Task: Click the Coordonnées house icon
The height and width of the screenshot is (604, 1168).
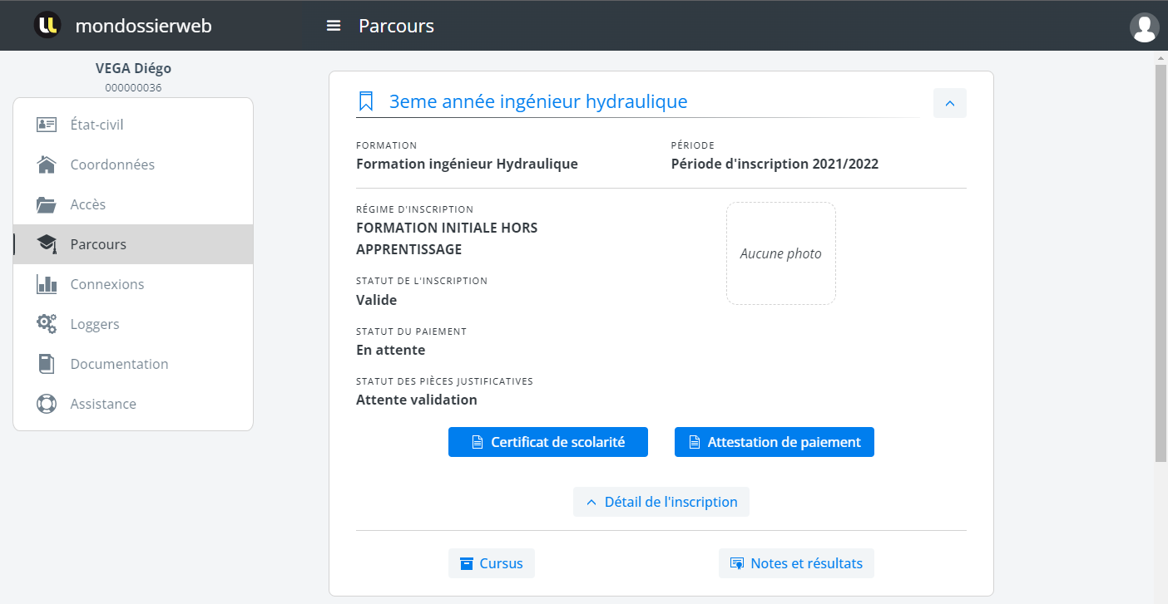Action: 47,165
